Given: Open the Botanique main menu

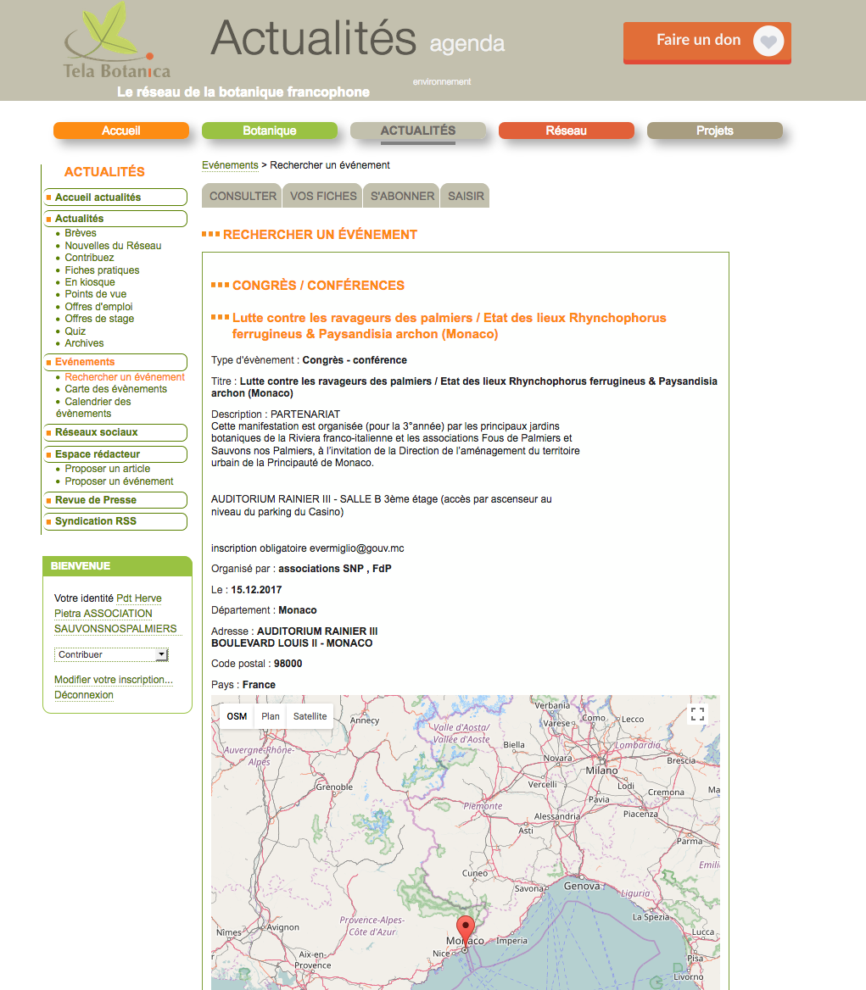Looking at the screenshot, I should coord(270,131).
